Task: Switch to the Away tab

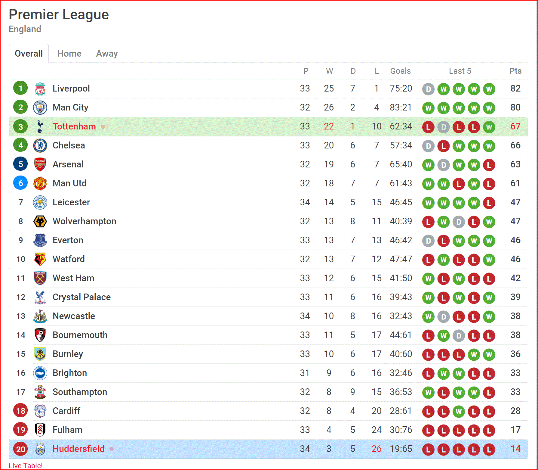Action: click(x=107, y=54)
